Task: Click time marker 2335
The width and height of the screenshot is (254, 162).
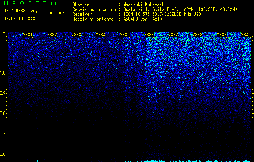Action: [x=125, y=35]
